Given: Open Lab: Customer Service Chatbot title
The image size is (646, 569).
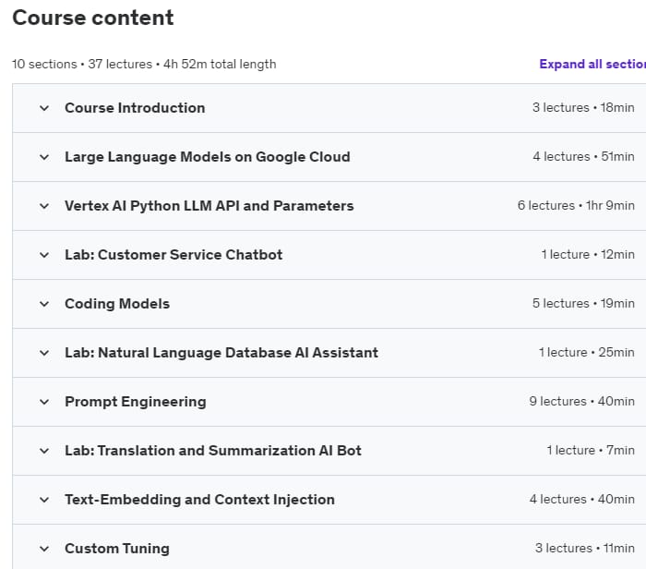Looking at the screenshot, I should click(173, 255).
